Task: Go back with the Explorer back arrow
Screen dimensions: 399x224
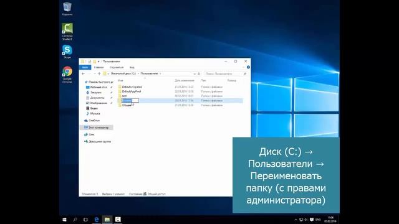Action: [x=83, y=73]
